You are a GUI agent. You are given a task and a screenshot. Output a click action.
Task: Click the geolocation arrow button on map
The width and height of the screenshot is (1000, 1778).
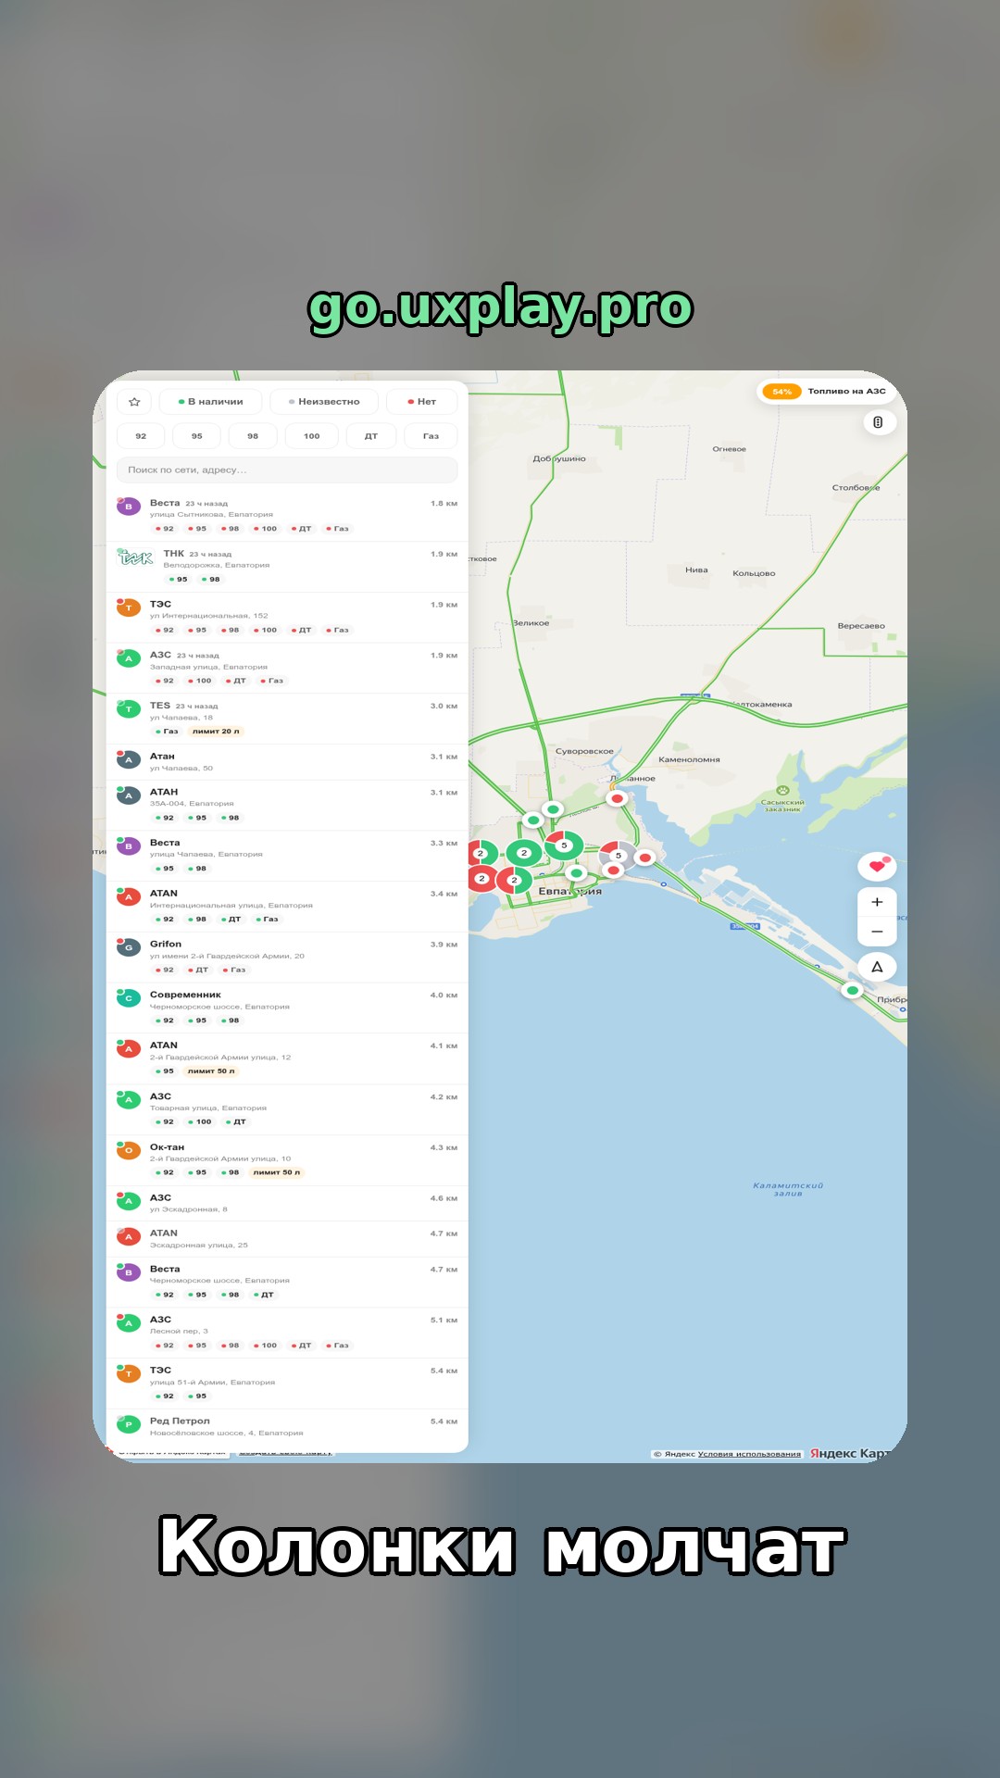(877, 967)
